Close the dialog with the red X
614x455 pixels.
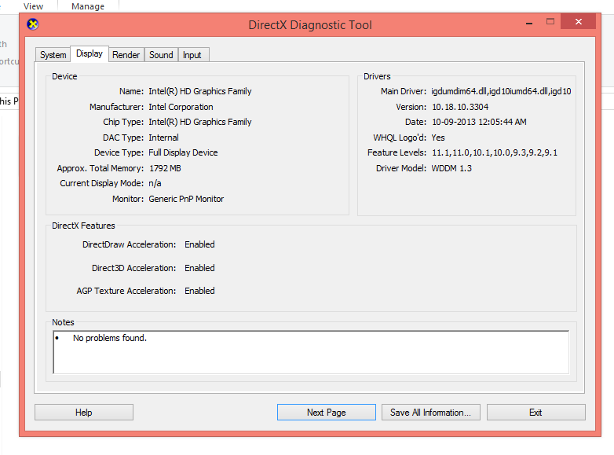pos(579,21)
